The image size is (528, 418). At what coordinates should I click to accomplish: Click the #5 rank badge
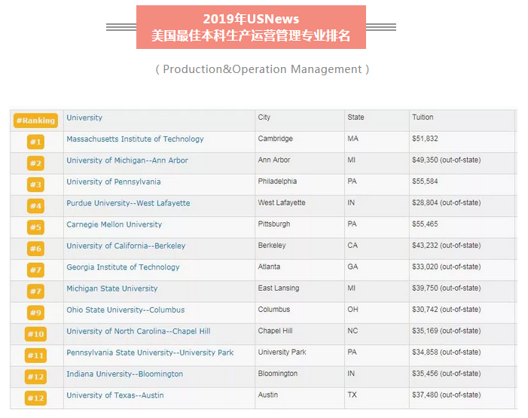click(35, 227)
